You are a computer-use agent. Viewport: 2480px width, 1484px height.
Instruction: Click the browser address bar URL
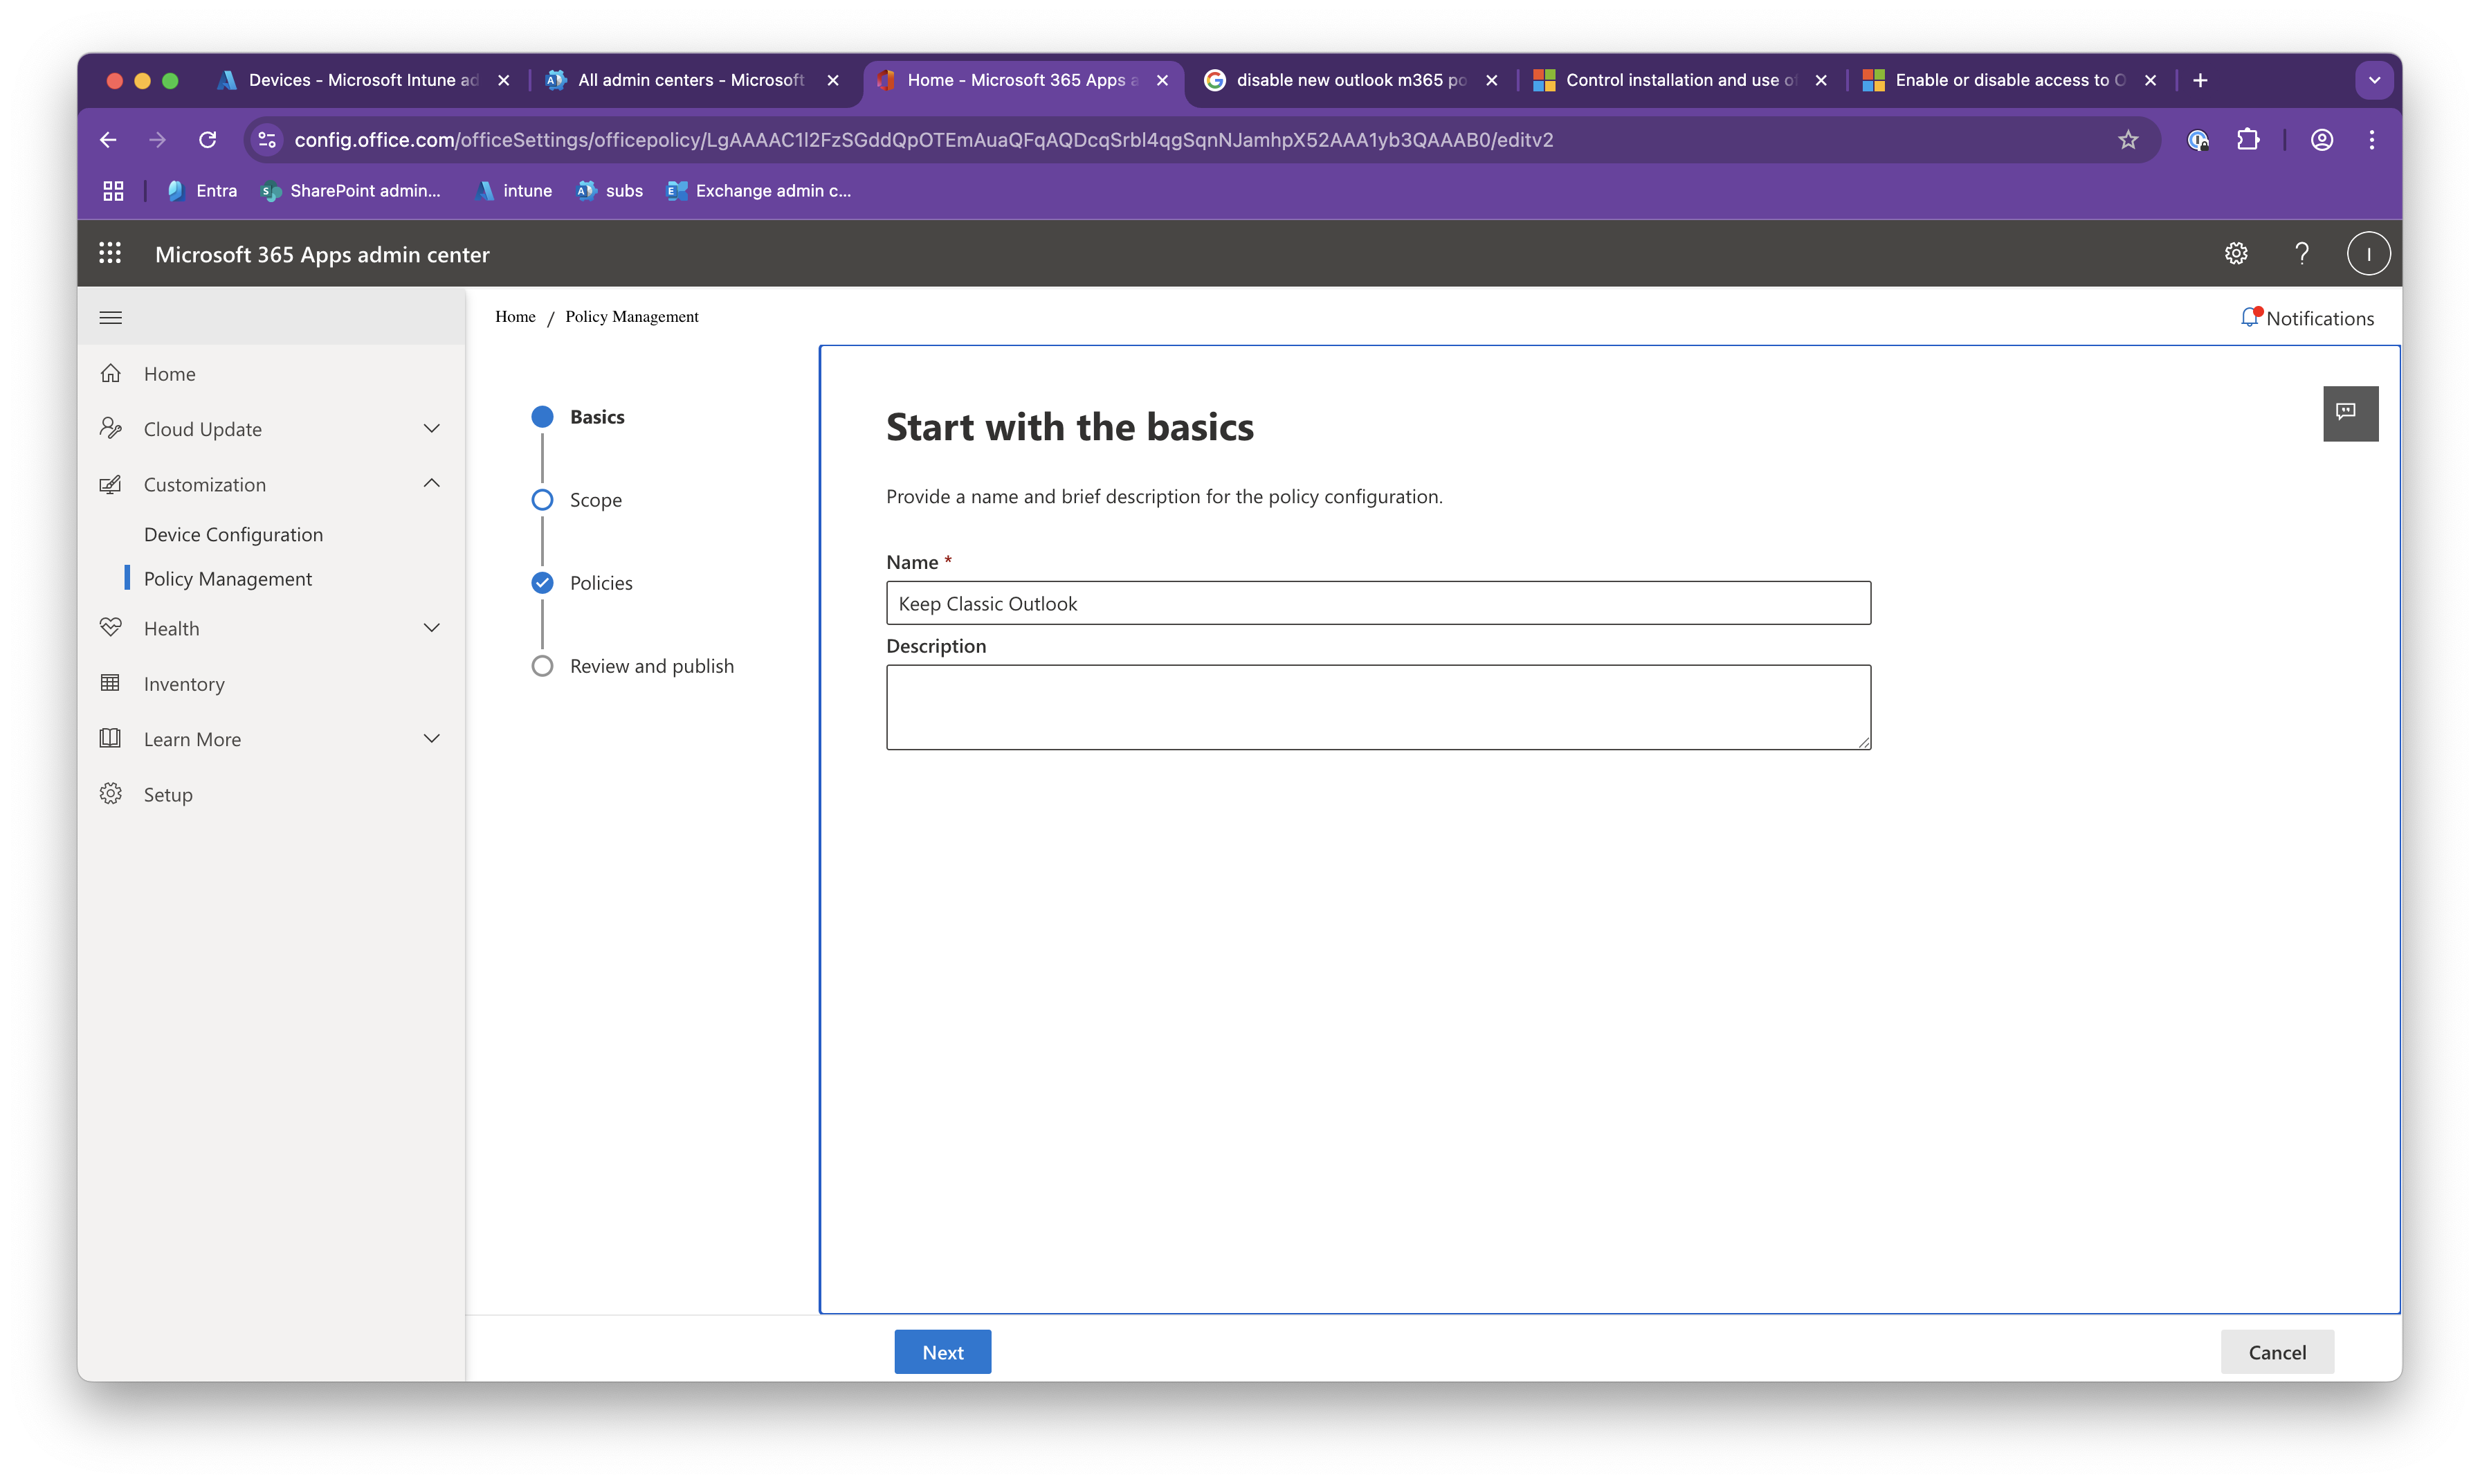click(924, 140)
